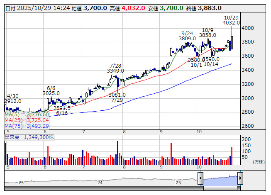271x195 pixels.
Task: Click the left range slider handle arrow
Action: coord(200,178)
